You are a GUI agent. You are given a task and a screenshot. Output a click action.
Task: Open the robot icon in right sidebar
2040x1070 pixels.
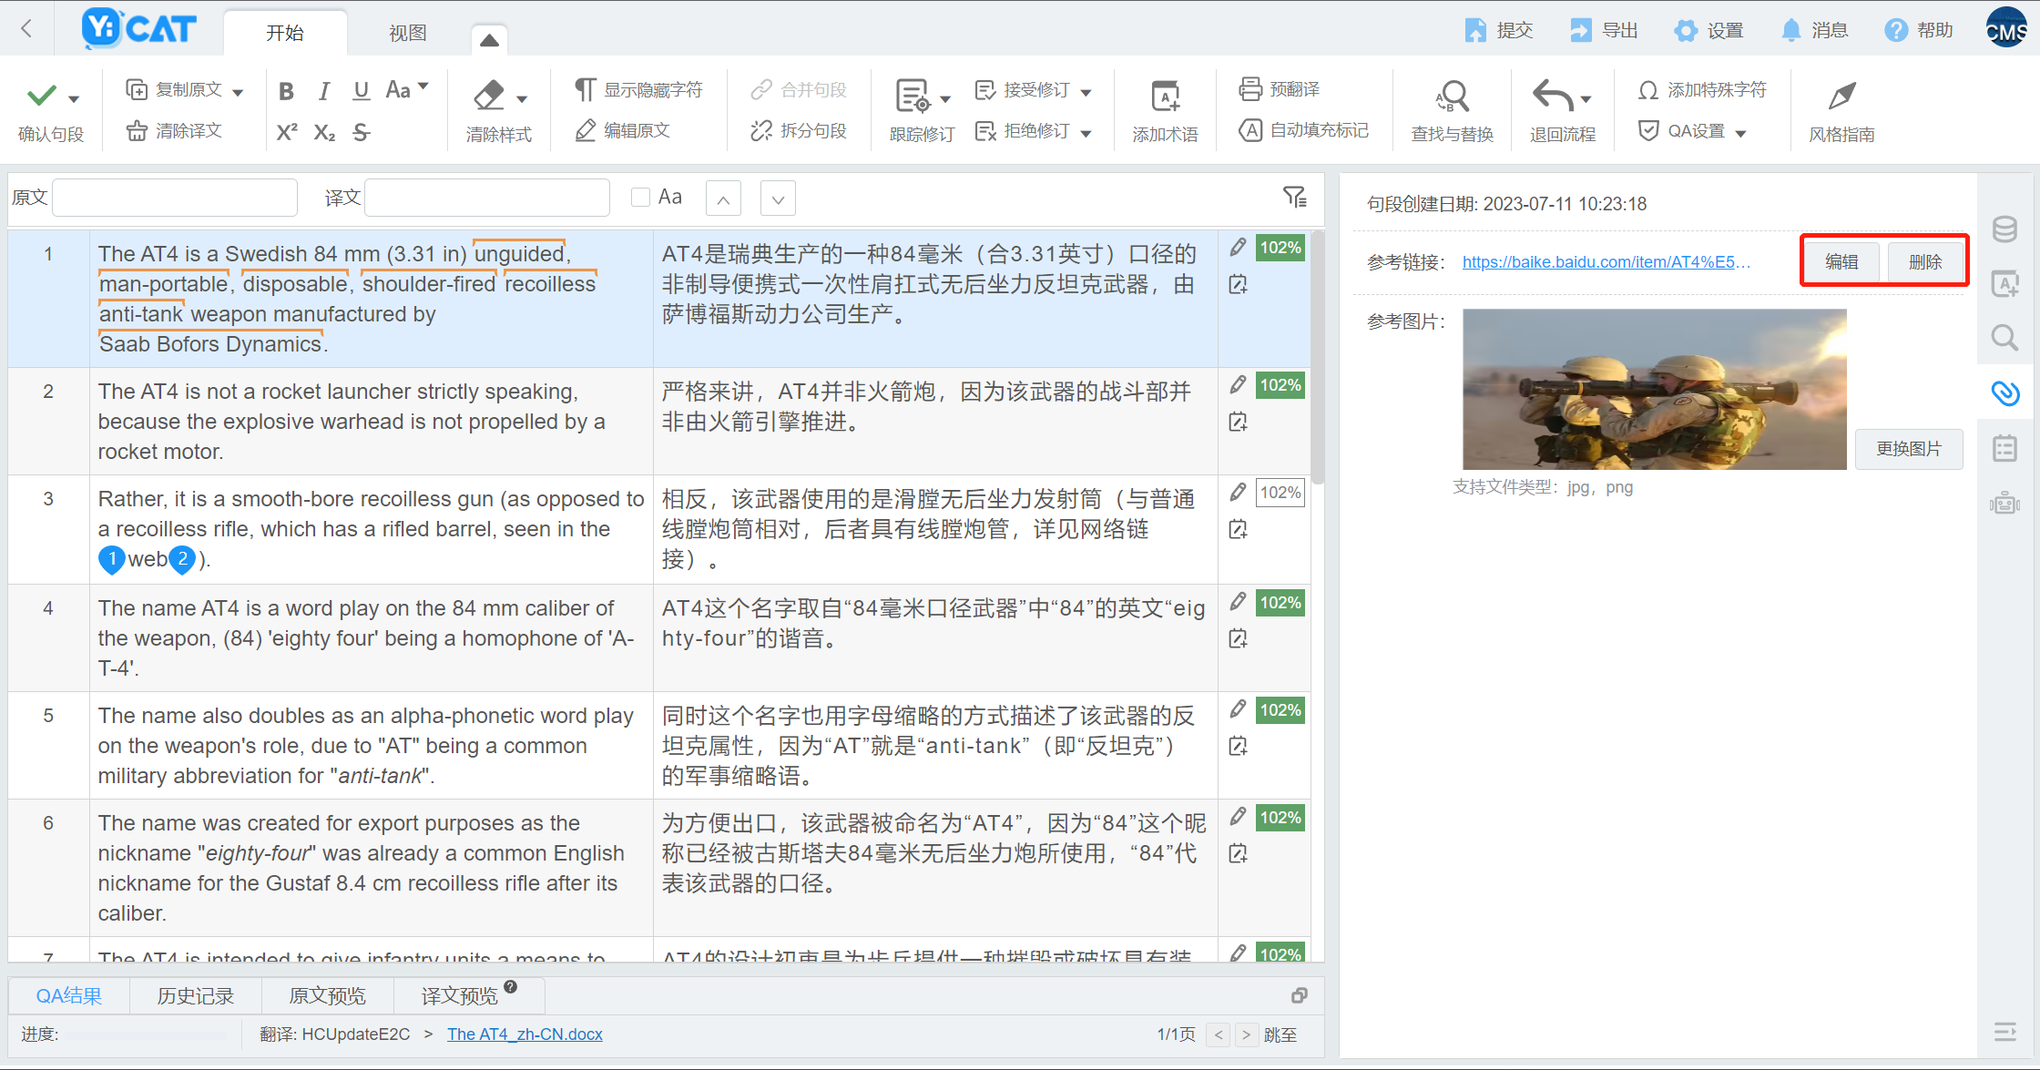coord(2004,503)
